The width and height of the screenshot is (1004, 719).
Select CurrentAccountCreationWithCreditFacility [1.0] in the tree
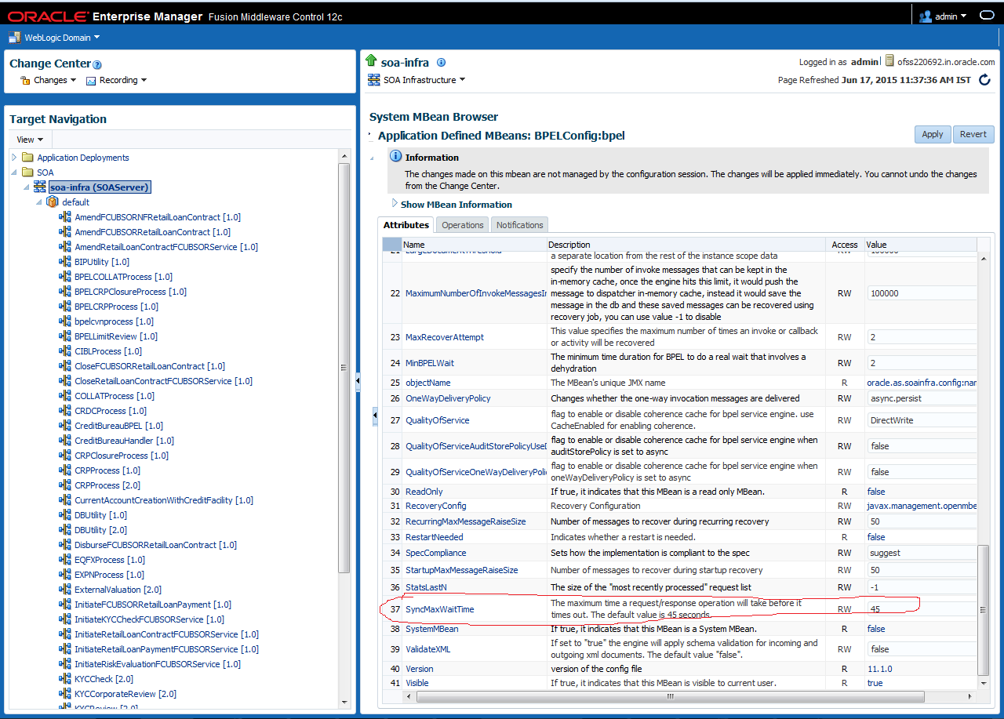point(164,500)
